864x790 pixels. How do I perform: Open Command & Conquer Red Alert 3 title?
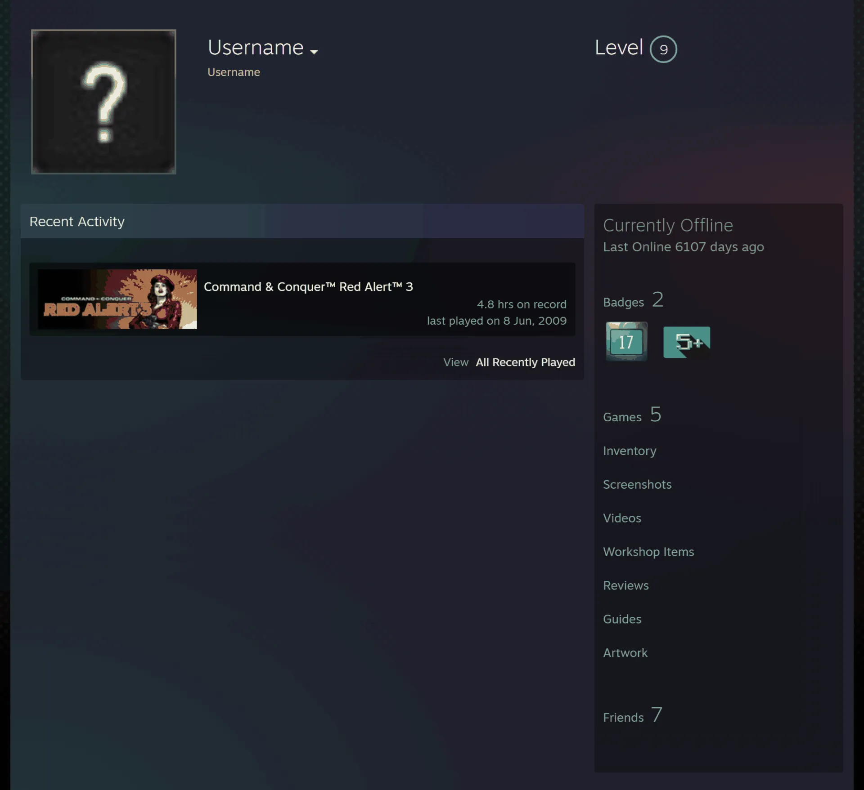pyautogui.click(x=308, y=287)
